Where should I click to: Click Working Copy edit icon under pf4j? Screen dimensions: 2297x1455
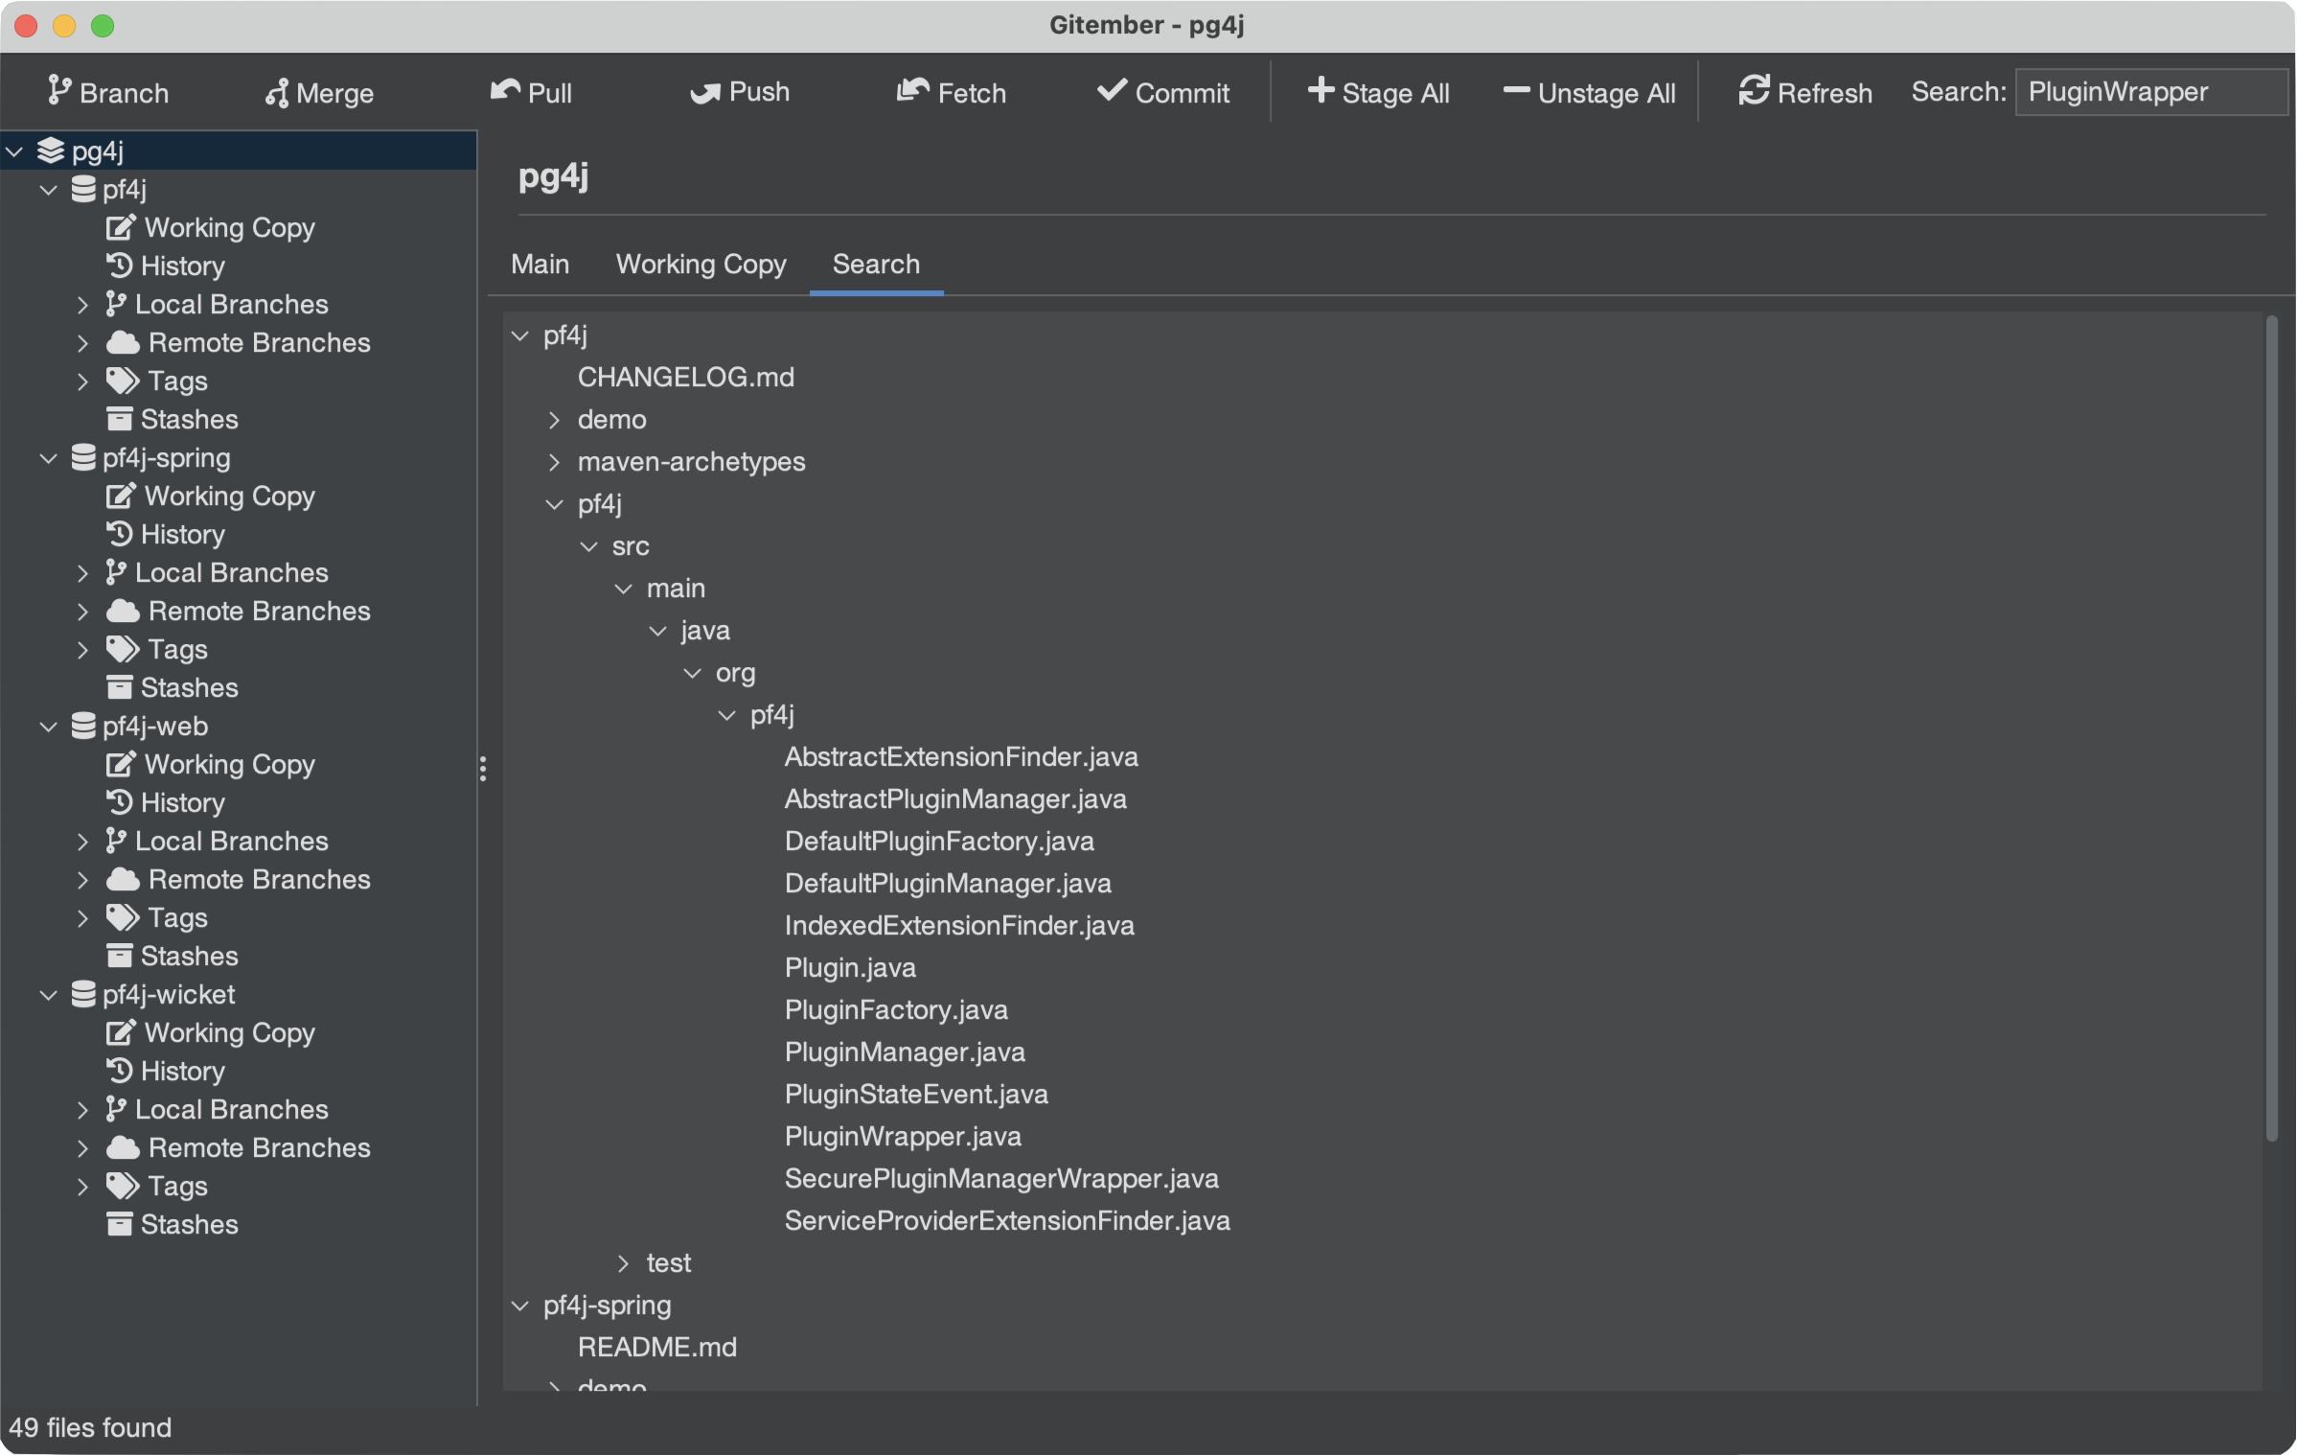click(x=121, y=227)
